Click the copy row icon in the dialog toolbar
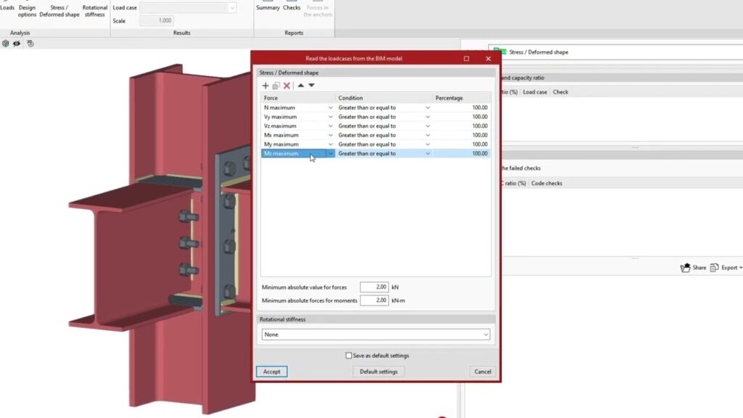Screen dimensions: 743x418 (x=276, y=86)
